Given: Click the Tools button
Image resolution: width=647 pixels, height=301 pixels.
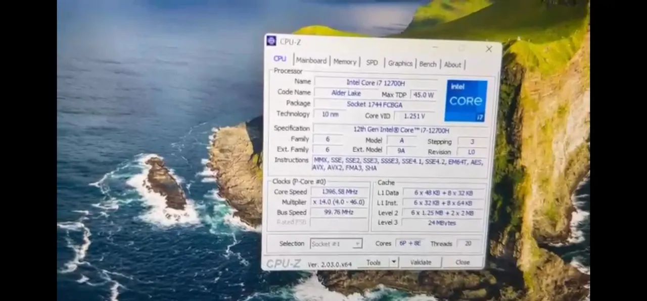Looking at the screenshot, I should (x=374, y=262).
